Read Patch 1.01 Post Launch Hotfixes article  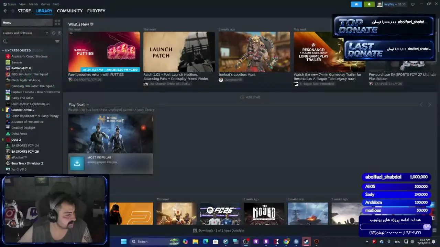(x=176, y=77)
